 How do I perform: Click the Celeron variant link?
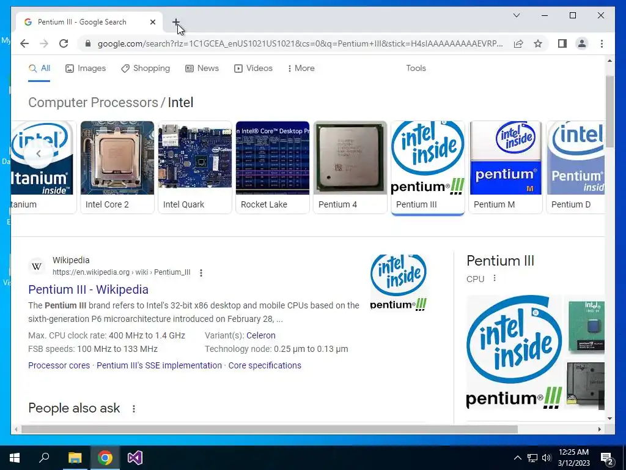(260, 335)
